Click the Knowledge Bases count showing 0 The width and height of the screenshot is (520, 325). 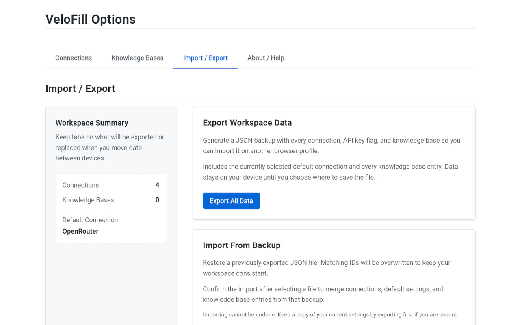(157, 200)
